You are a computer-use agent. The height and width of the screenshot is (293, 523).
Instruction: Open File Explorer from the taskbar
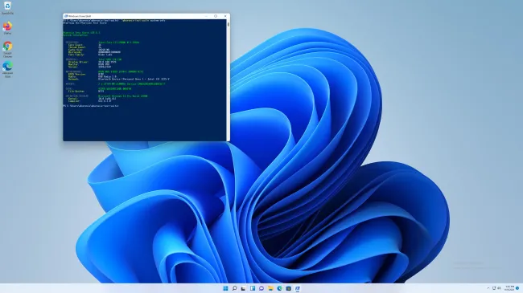pyautogui.click(x=270, y=288)
